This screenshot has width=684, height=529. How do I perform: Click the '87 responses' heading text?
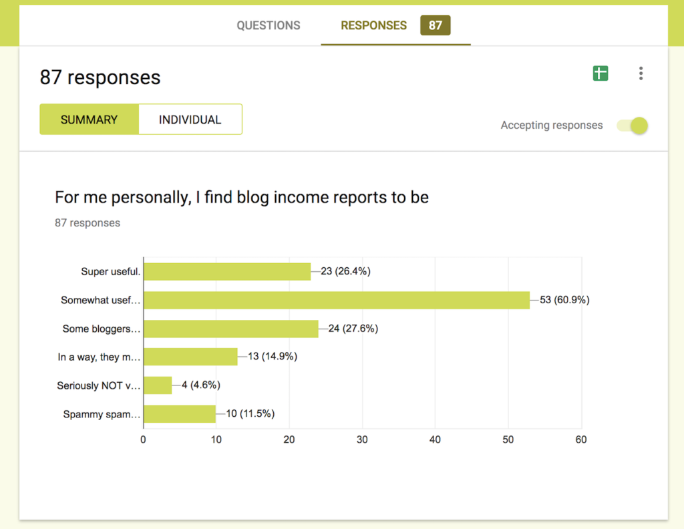(x=100, y=77)
